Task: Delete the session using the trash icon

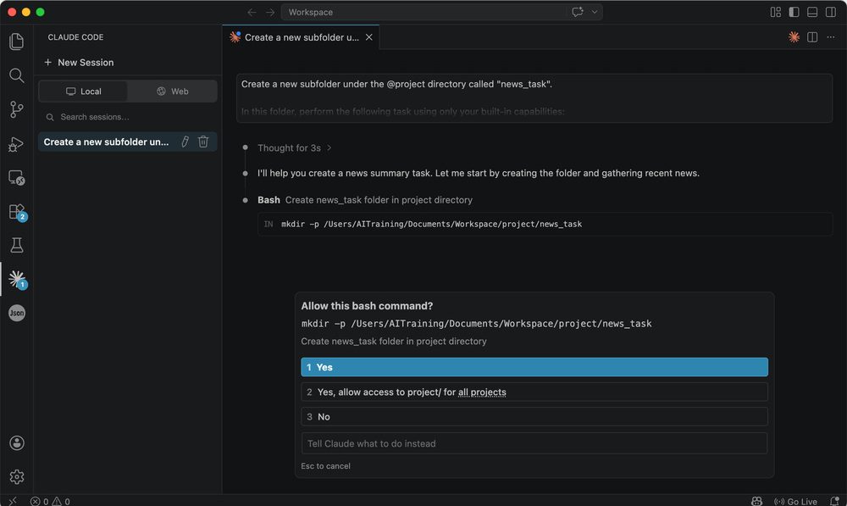Action: (x=203, y=142)
